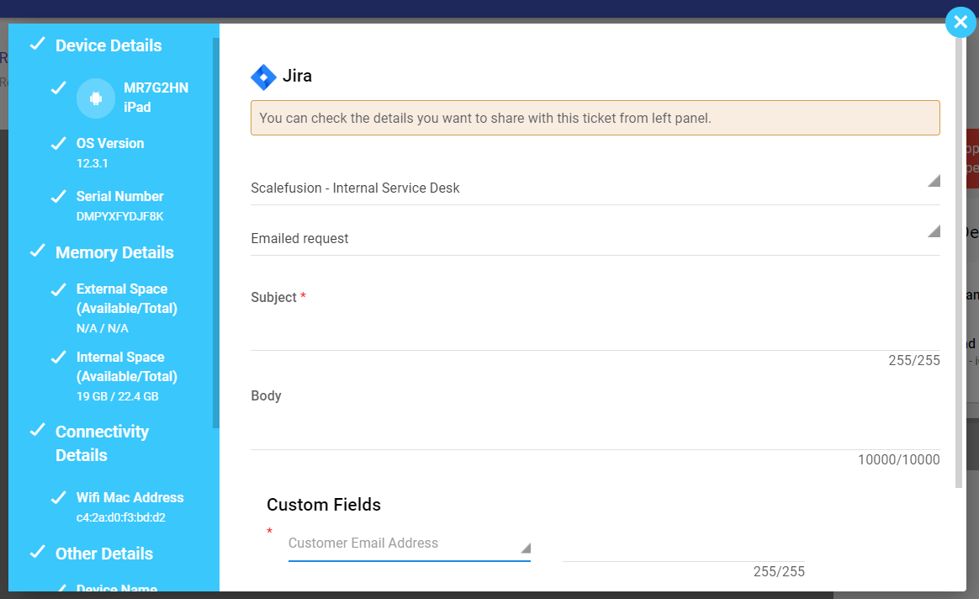
Task: Open the Customer Email Address dropdown
Action: tap(409, 544)
